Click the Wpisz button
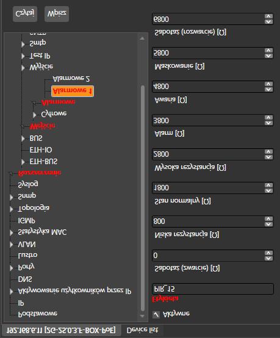The image size is (280, 338). tap(57, 14)
